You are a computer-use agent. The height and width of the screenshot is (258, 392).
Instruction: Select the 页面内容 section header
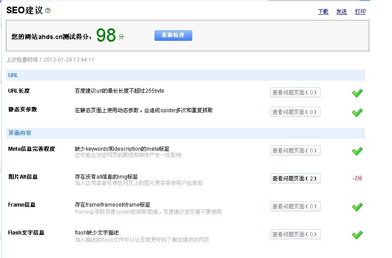(20, 133)
